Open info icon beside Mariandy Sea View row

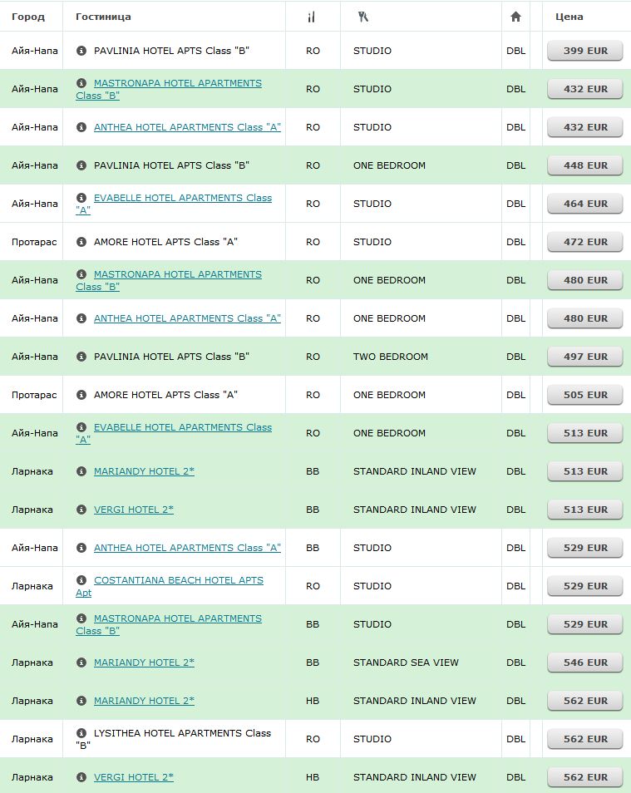click(81, 662)
